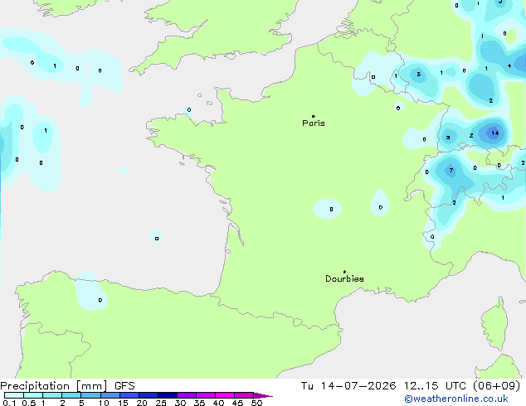Click the 'Tu 14-07-2026 12..15 UTC' date text
This screenshot has height=406, width=526.
tap(383, 386)
